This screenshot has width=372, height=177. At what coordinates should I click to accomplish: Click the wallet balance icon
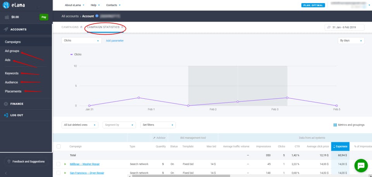[x=7, y=17]
